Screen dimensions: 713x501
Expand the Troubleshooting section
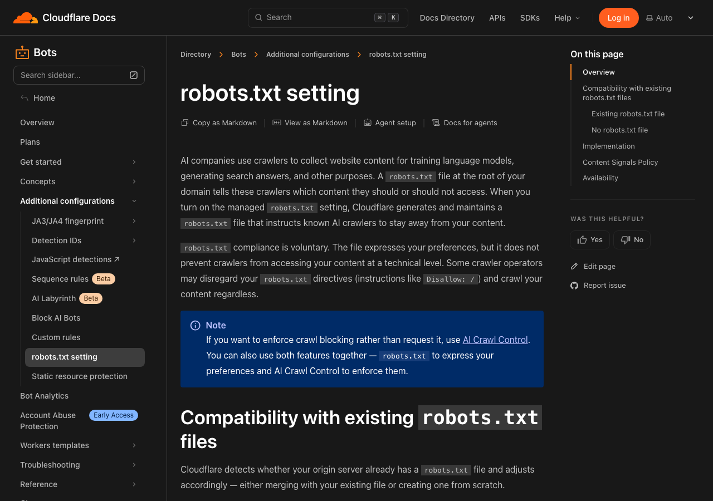(134, 465)
